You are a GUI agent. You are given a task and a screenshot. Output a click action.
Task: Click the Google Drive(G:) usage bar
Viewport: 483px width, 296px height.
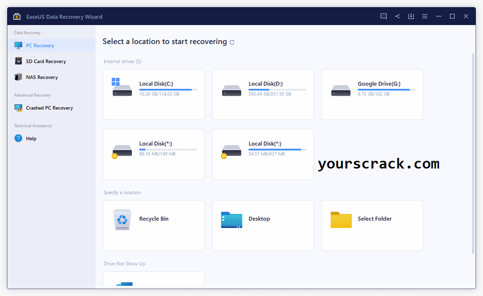click(x=386, y=90)
